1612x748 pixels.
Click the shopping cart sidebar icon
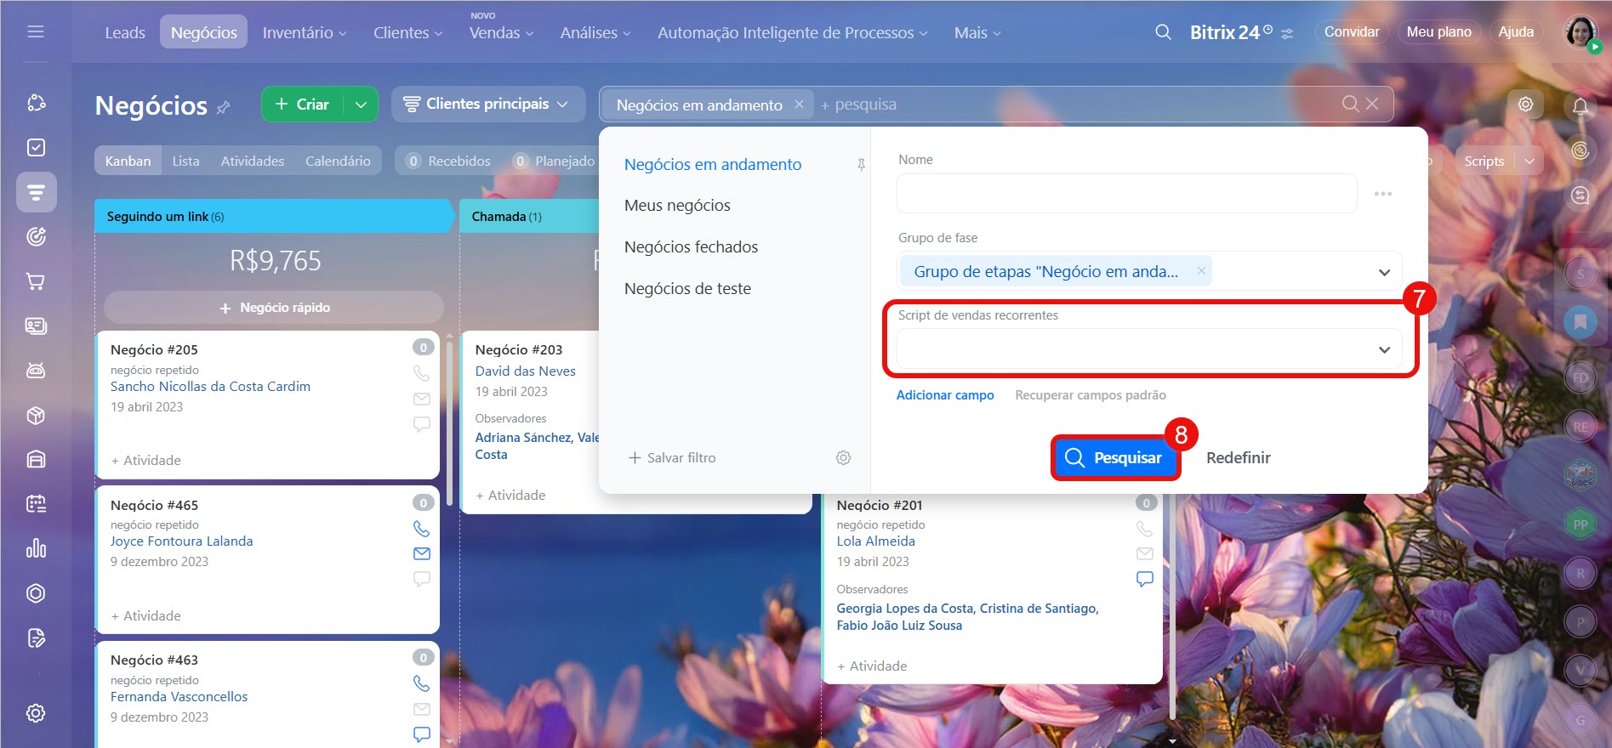click(36, 281)
